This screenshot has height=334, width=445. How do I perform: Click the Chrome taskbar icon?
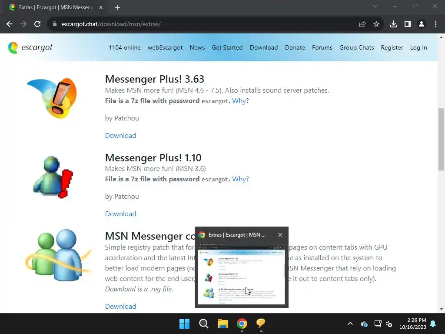(242, 324)
